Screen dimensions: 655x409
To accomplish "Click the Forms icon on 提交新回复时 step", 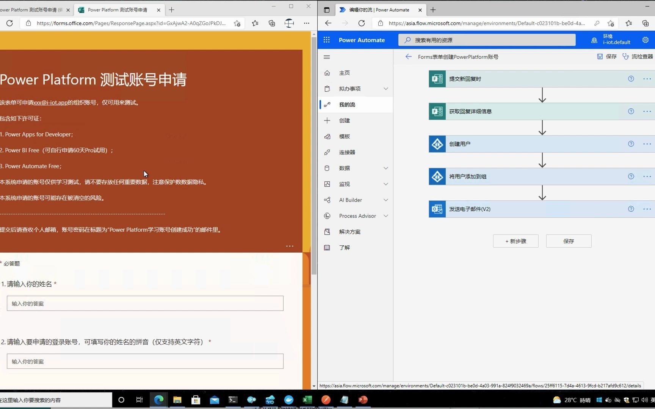I will click(x=437, y=79).
